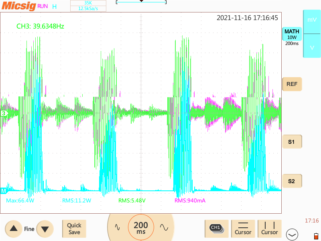Screen dimensions: 321x241
Task: Tap the RMS:11.2W measurement
Action: pos(77,200)
